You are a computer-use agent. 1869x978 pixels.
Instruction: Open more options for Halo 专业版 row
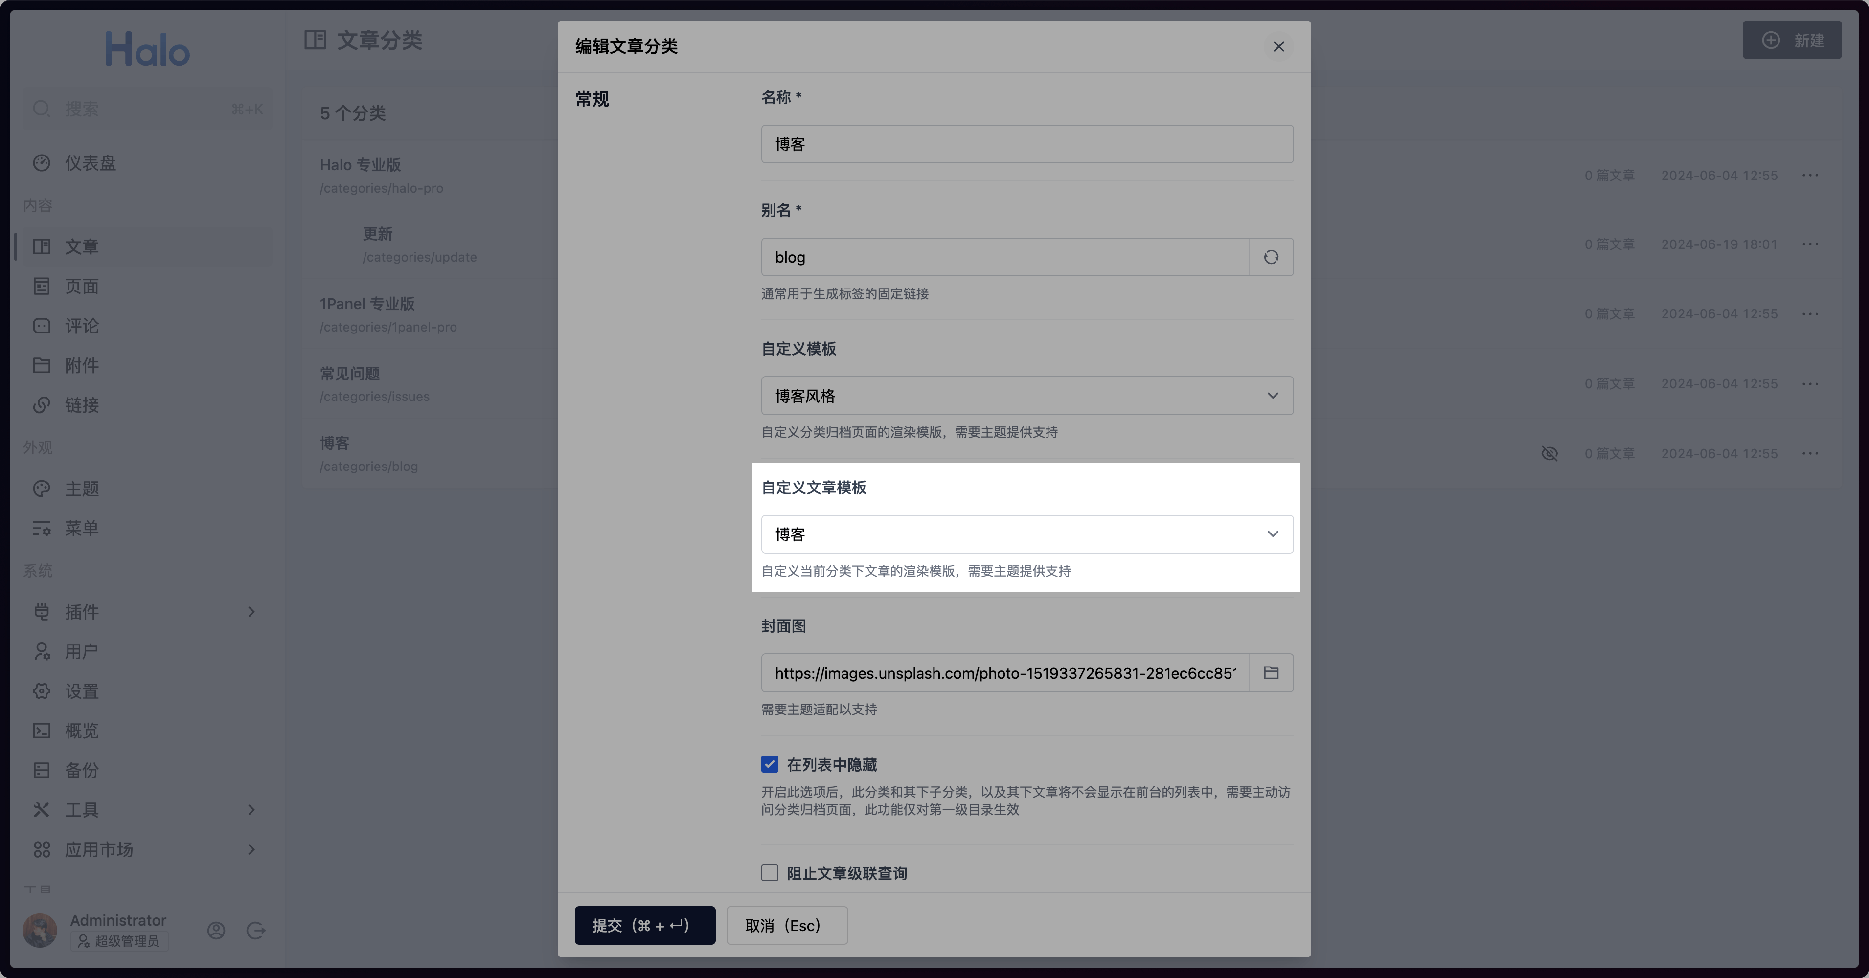(x=1809, y=176)
